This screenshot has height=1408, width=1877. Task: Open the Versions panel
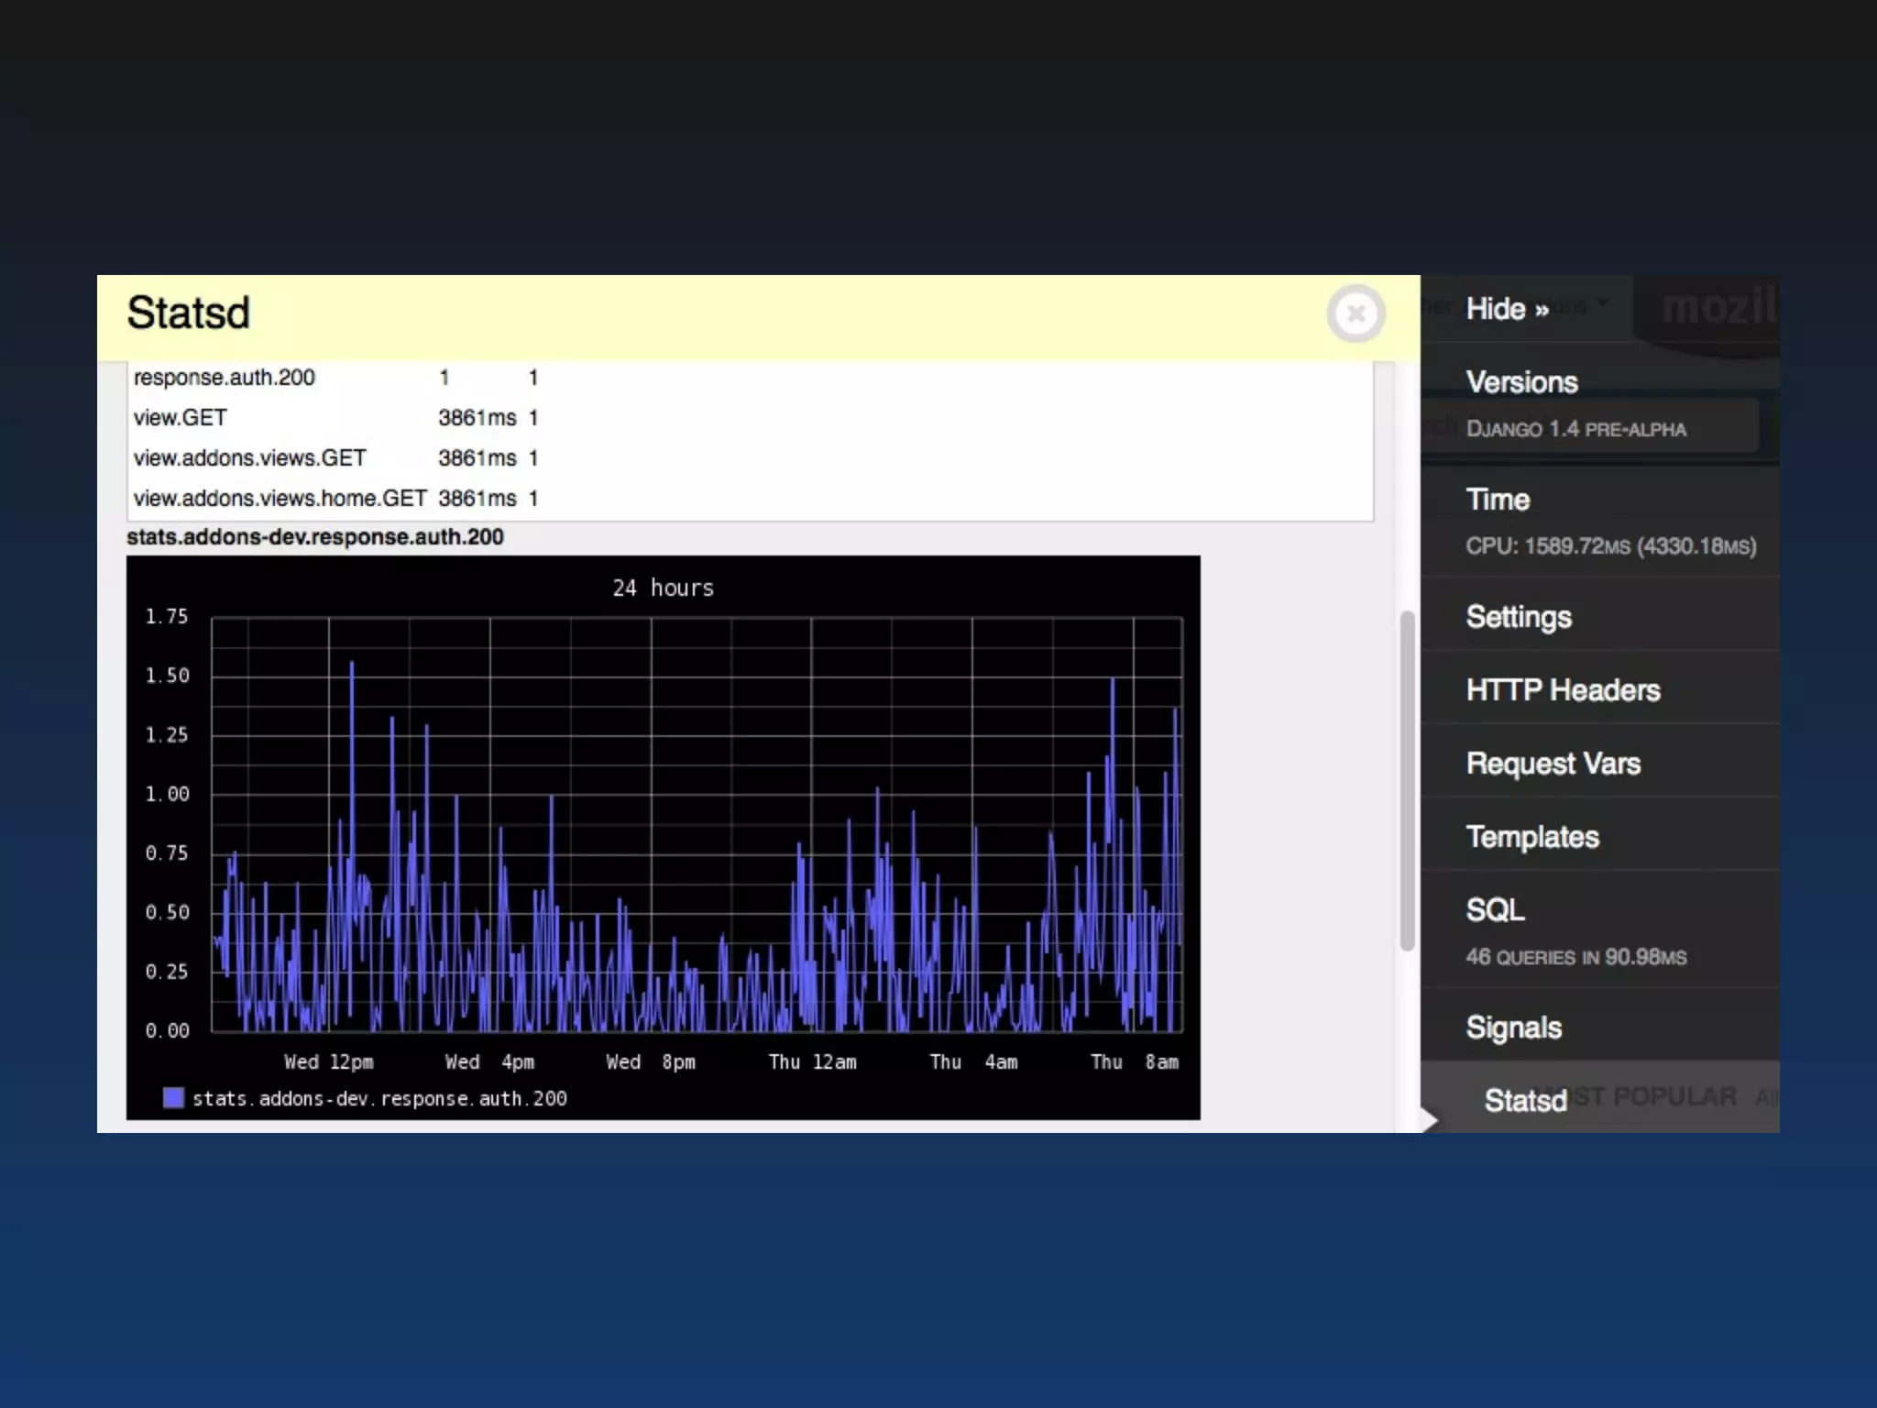pos(1521,382)
